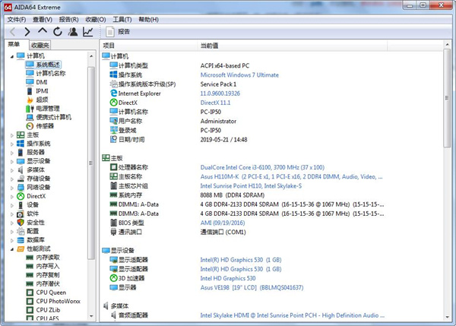Collapse the 计算机 tree node
The image size is (456, 326).
pos(11,56)
